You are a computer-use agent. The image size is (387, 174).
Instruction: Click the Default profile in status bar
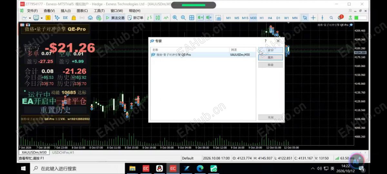point(188,158)
